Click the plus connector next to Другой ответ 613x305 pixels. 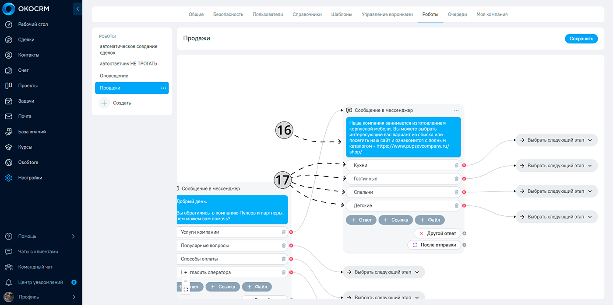coord(465,233)
